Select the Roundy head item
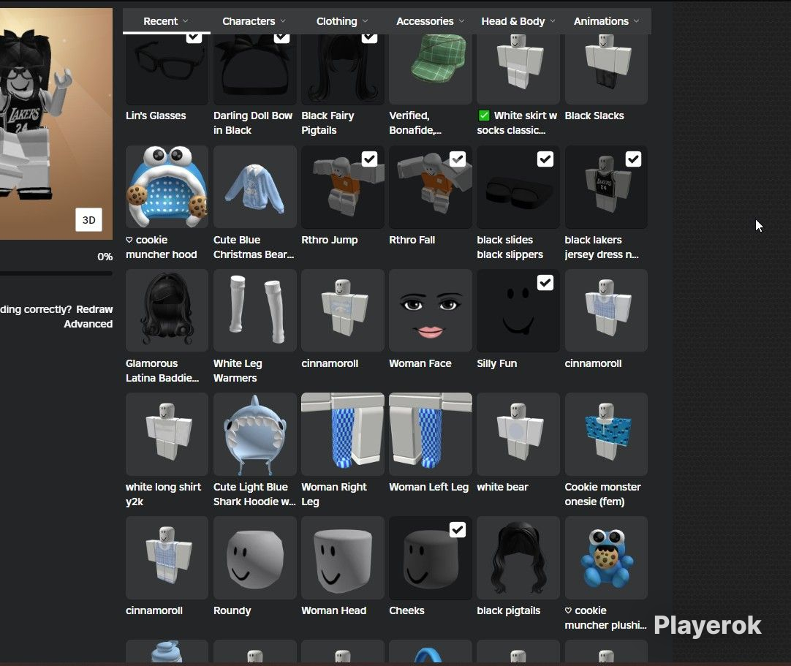 tap(254, 558)
